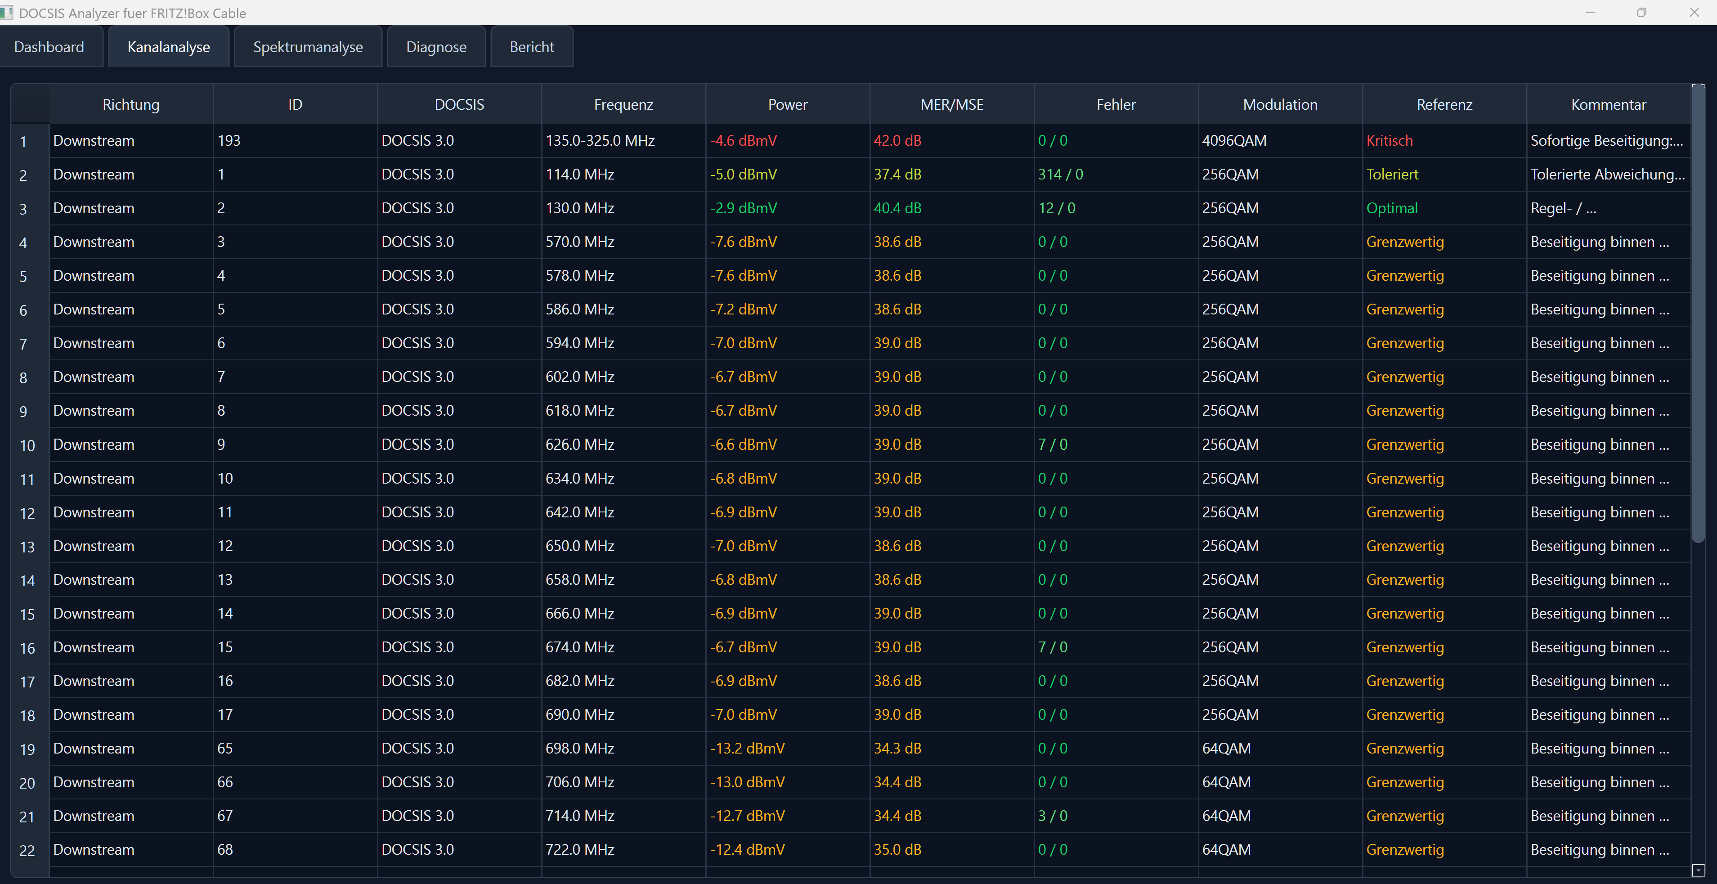This screenshot has width=1717, height=884.
Task: Click the 634.0 MHz frequency cell
Action: [x=624, y=479]
